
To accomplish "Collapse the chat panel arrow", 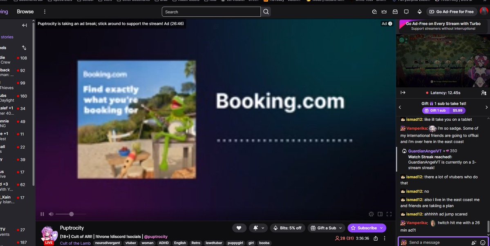I will [x=403, y=93].
